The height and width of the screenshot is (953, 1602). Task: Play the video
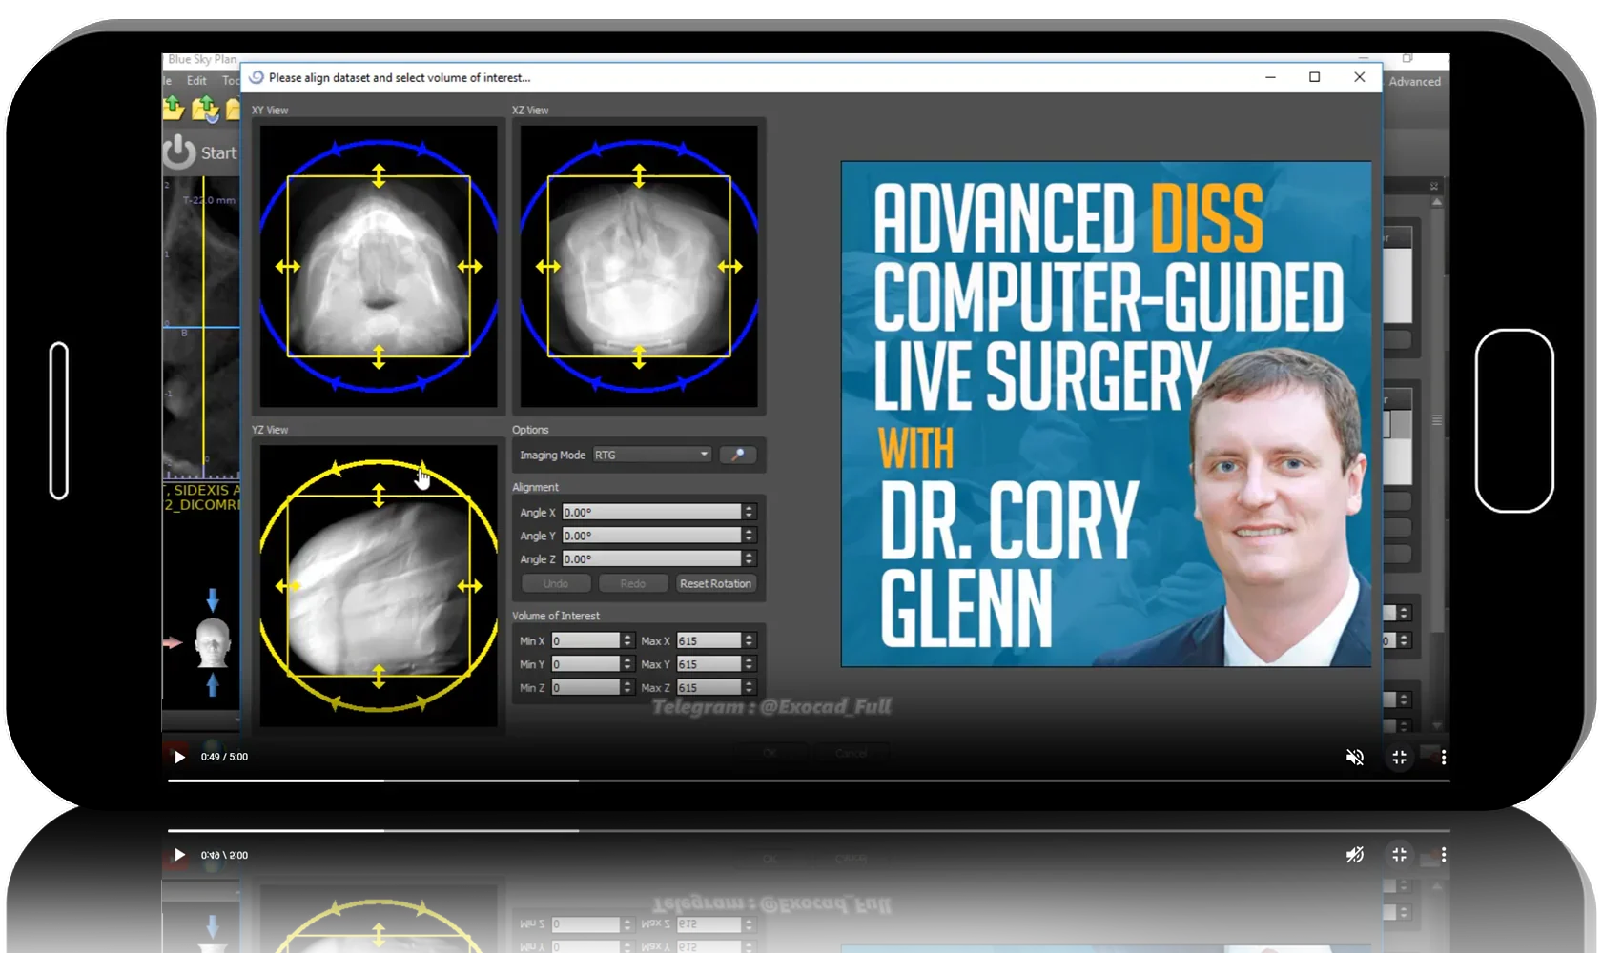(x=179, y=757)
